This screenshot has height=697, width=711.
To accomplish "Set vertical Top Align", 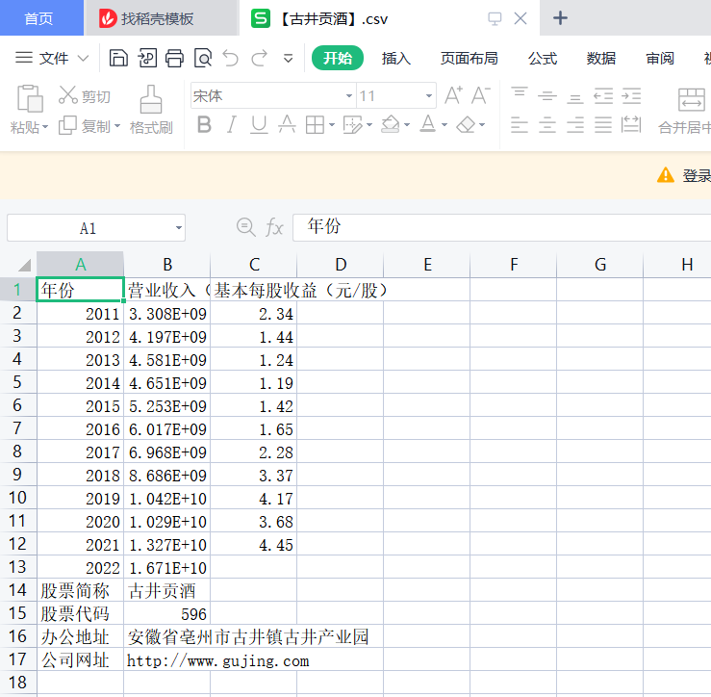I will pyautogui.click(x=520, y=92).
